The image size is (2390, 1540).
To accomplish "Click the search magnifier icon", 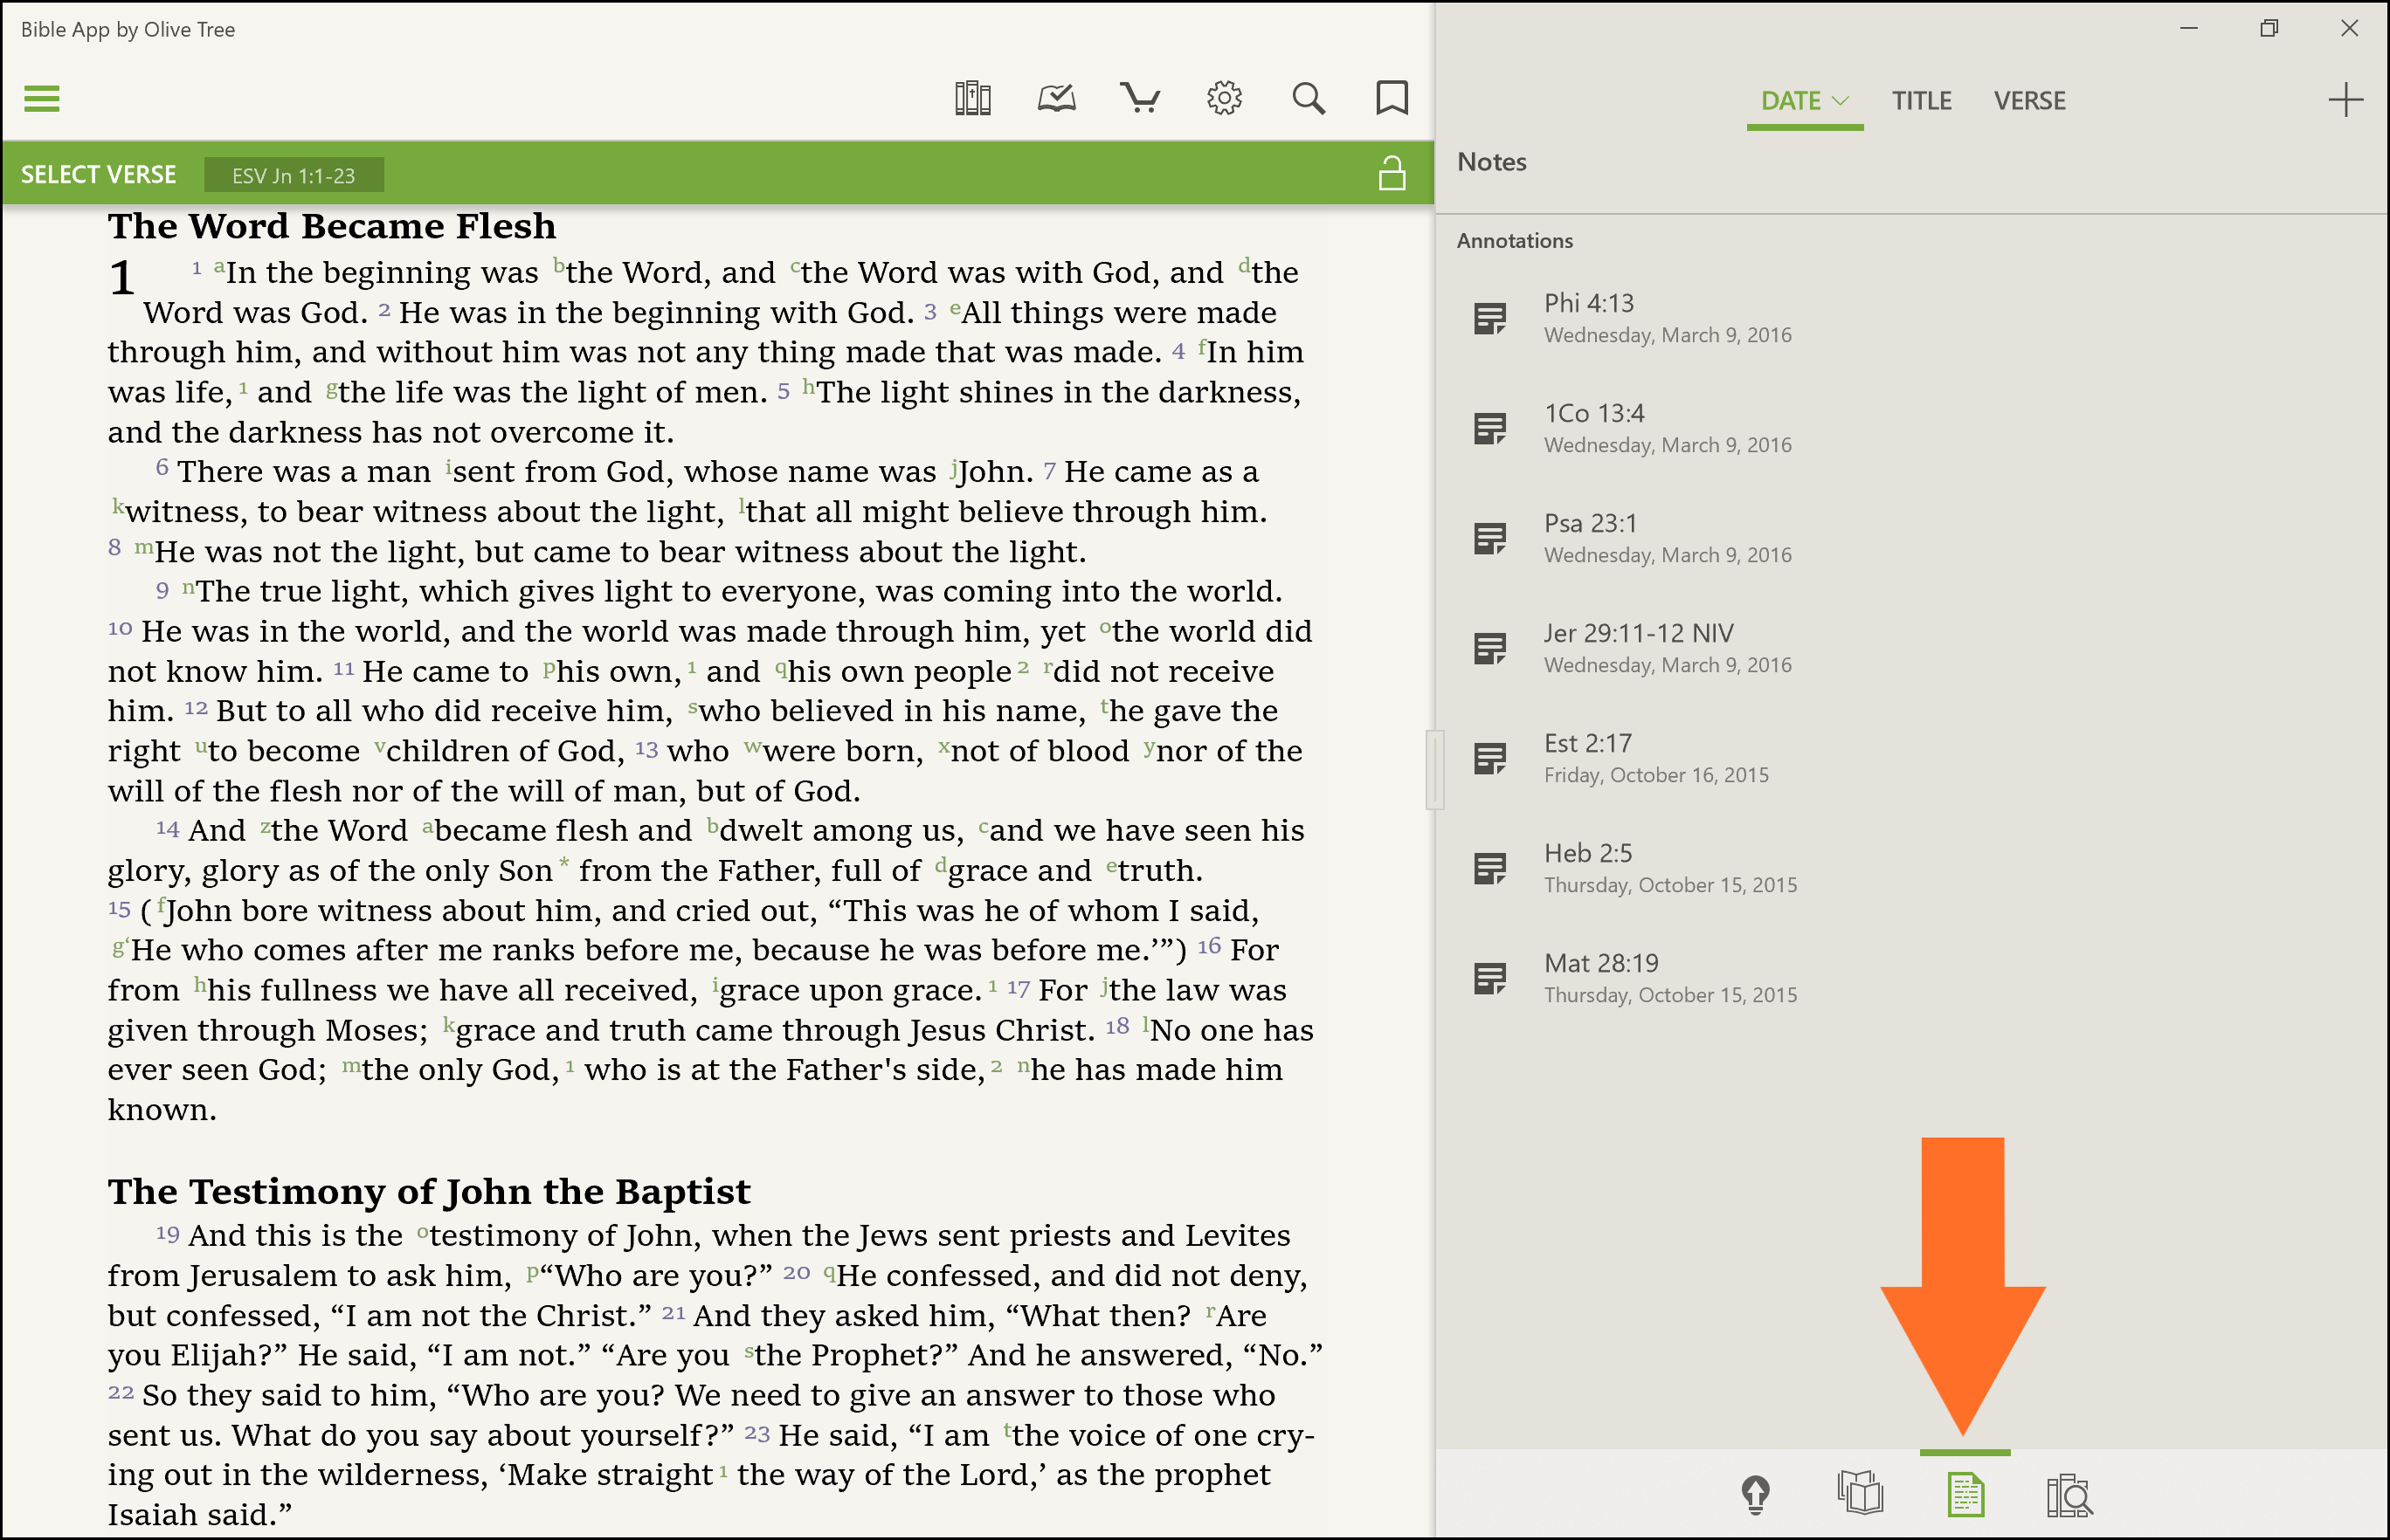I will pos(1309,99).
